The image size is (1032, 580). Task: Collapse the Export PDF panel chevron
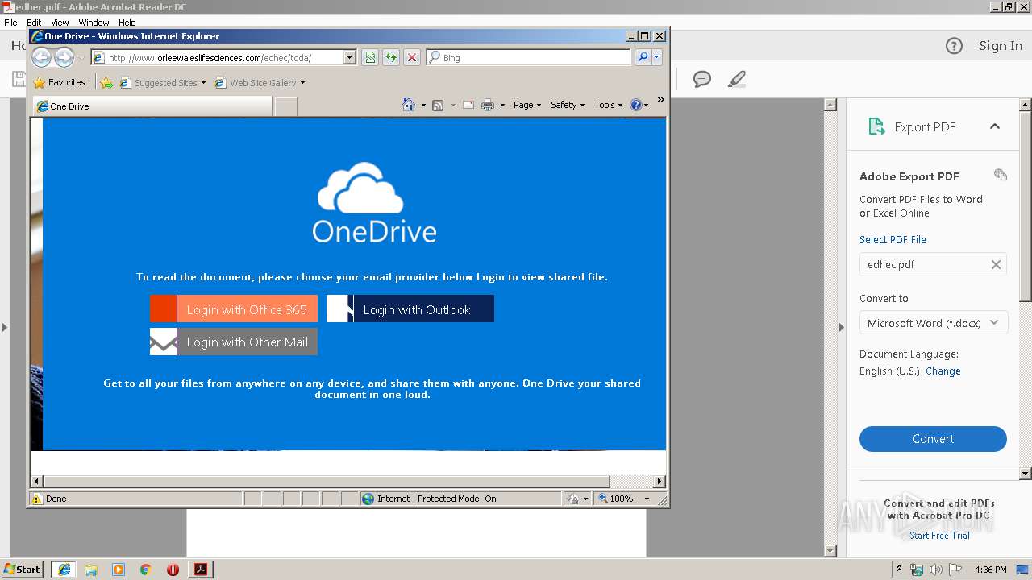pyautogui.click(x=995, y=126)
